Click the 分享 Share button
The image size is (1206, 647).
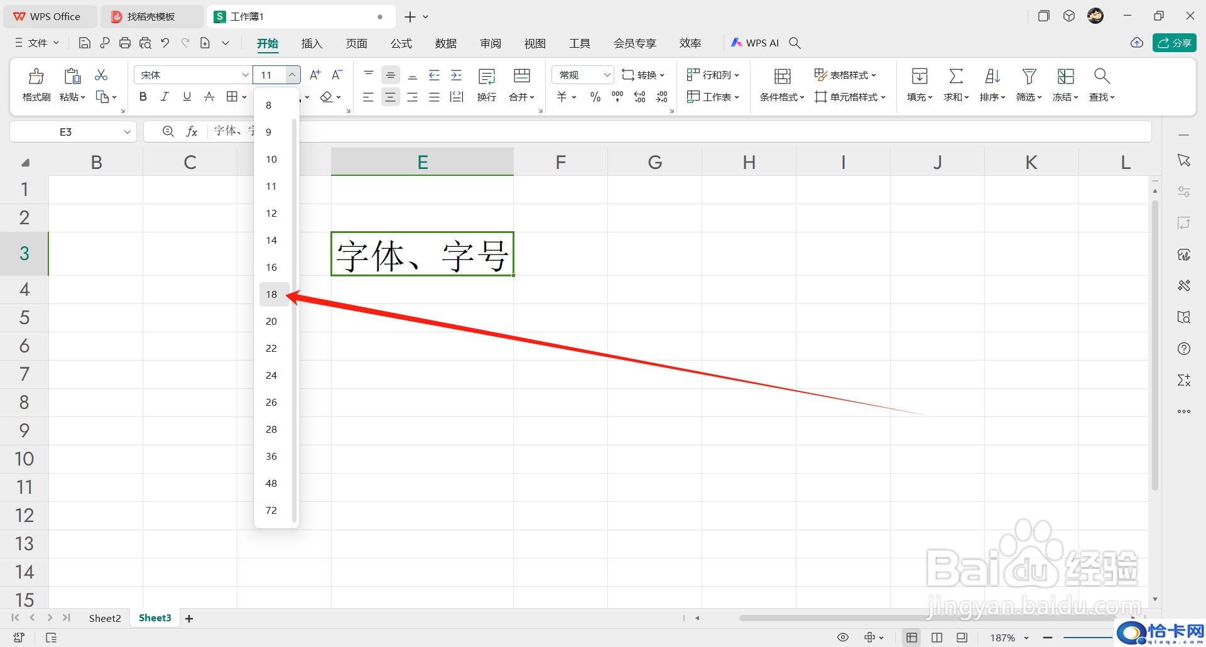click(1174, 43)
